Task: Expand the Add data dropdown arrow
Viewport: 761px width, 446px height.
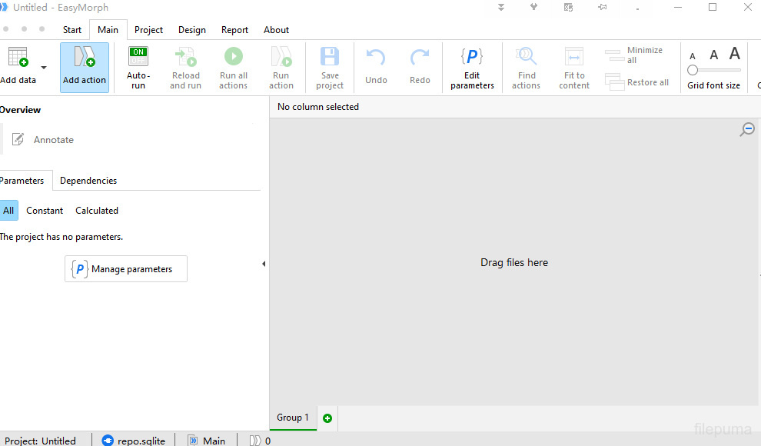Action: [44, 68]
